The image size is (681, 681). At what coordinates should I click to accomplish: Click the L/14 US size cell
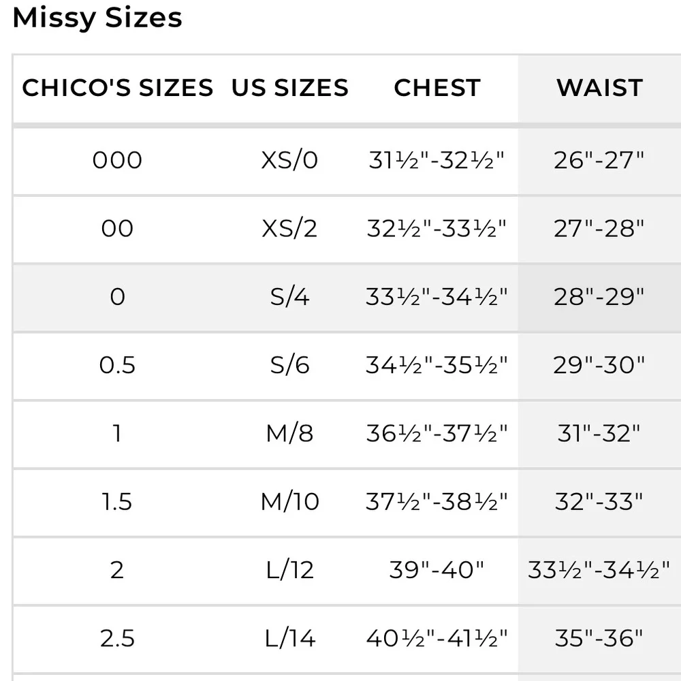(289, 639)
